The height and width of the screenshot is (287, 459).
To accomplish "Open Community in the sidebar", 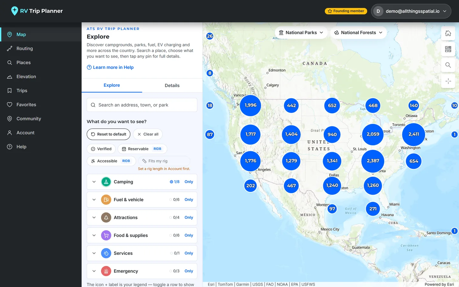I will 41,119.
